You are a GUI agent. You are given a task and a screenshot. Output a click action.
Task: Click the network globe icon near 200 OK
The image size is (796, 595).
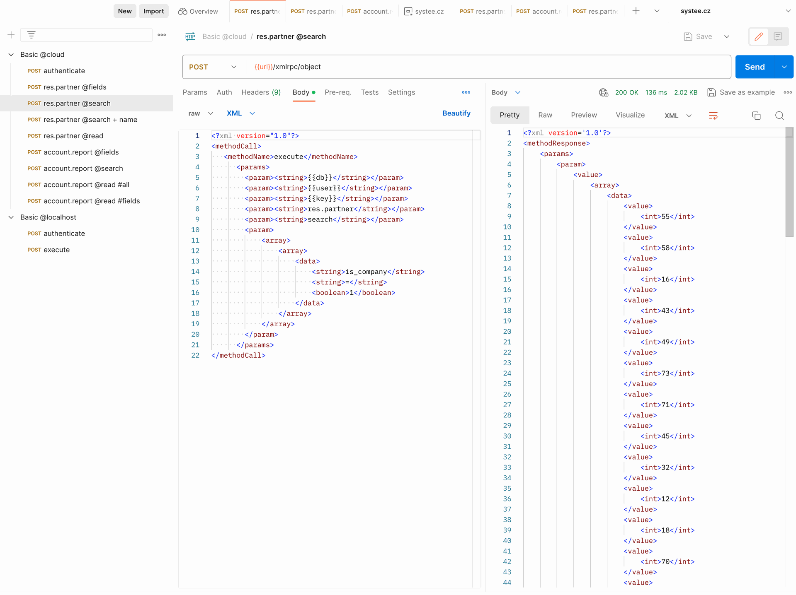(604, 92)
